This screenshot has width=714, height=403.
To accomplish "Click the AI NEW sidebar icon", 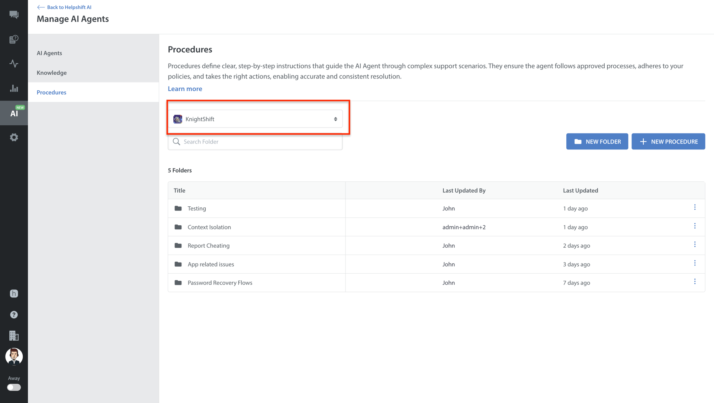I will click(x=14, y=113).
